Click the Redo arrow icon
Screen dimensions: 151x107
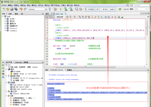[x=25, y=9]
